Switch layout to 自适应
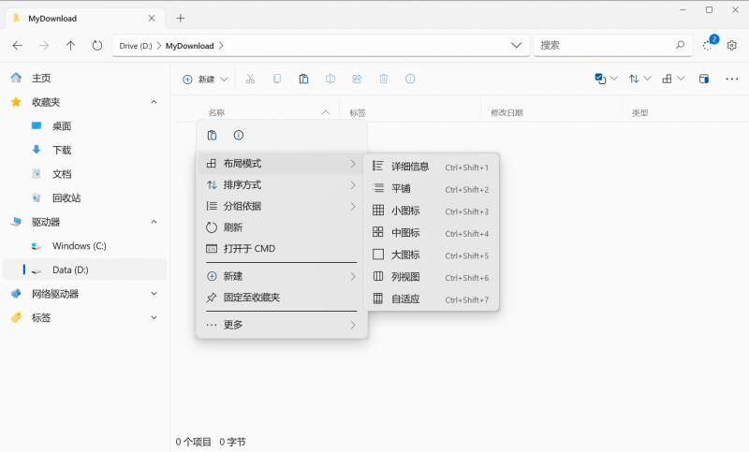Viewport: 749px width, 452px height. [x=432, y=299]
